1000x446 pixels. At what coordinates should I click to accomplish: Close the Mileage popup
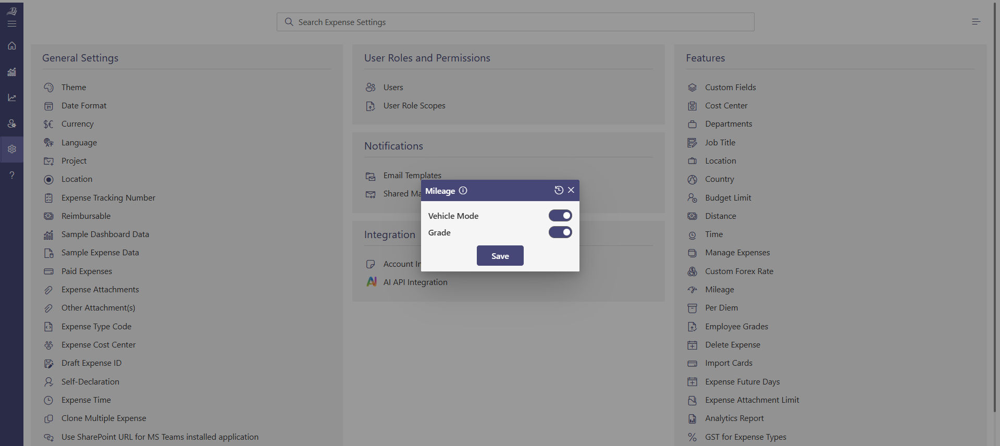point(571,191)
